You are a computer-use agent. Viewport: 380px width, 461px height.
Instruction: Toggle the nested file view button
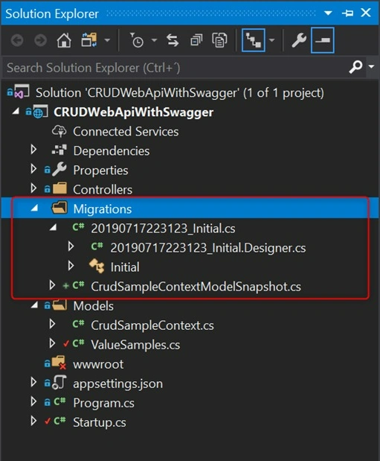(x=253, y=40)
